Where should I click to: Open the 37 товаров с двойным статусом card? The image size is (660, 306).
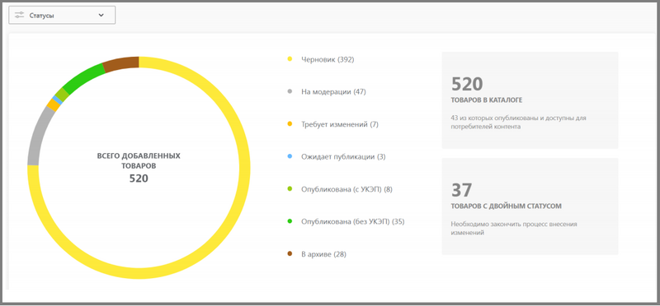click(x=530, y=206)
